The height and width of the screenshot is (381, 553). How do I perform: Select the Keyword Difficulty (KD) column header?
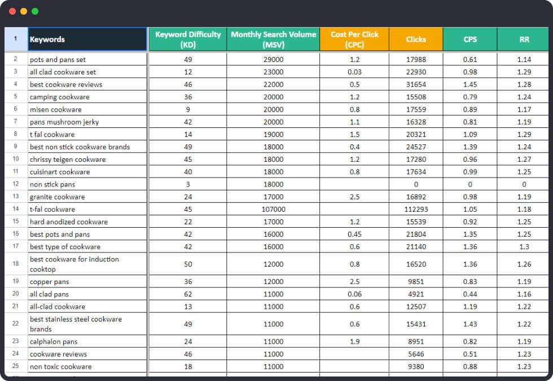(187, 39)
